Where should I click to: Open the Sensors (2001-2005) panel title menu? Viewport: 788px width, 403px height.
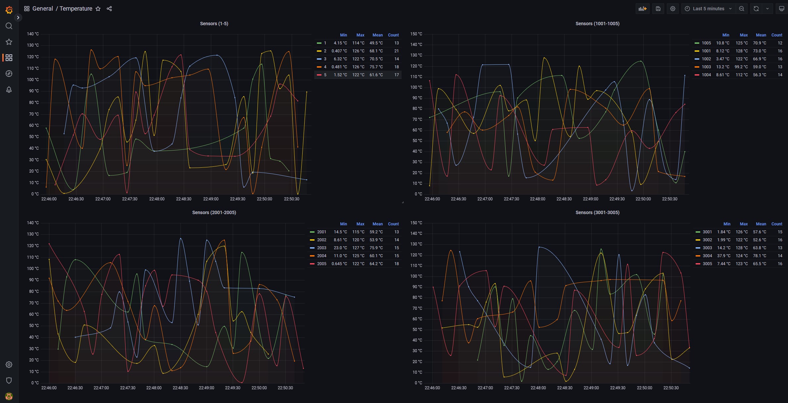pyautogui.click(x=214, y=212)
